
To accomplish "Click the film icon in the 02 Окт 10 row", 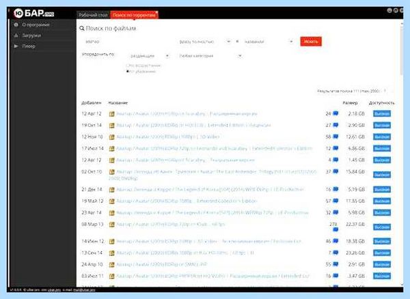I will (111, 172).
